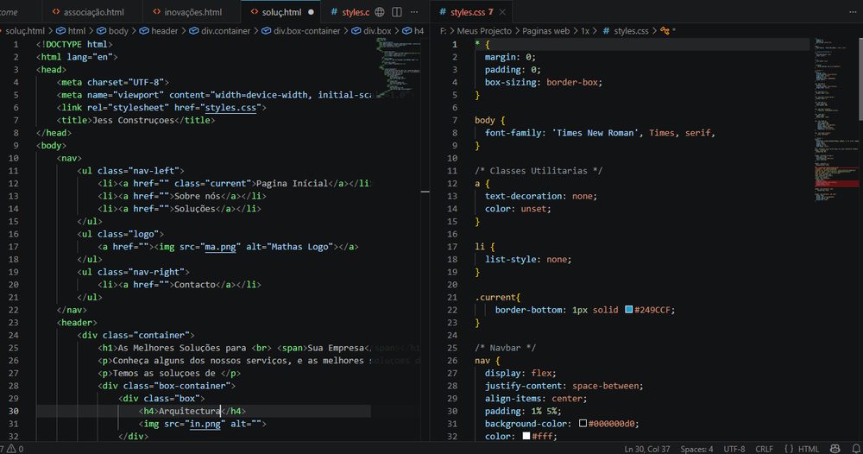Click the curly braces icon beside HTML
Screen dimensions: 863x454
coord(789,449)
